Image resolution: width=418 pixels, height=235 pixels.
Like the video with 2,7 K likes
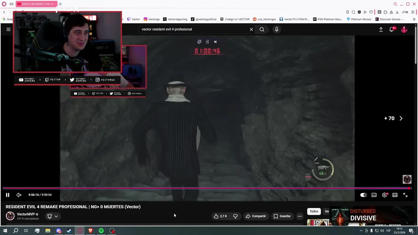click(x=220, y=216)
